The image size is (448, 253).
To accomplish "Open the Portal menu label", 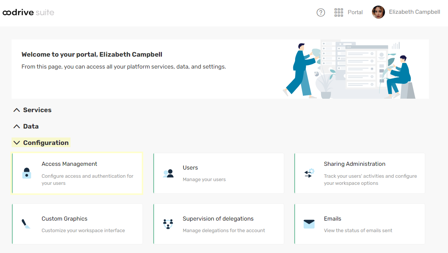I will [355, 12].
